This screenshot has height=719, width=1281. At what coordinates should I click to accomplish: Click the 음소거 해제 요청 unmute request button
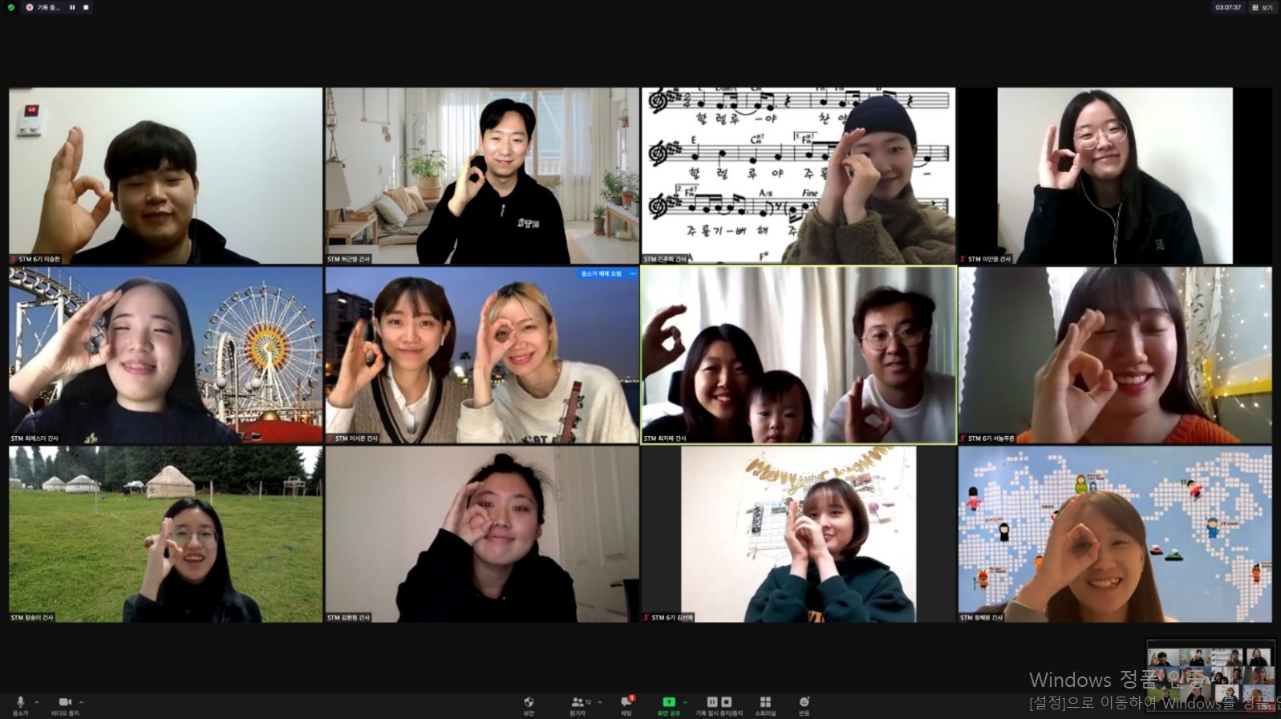601,274
